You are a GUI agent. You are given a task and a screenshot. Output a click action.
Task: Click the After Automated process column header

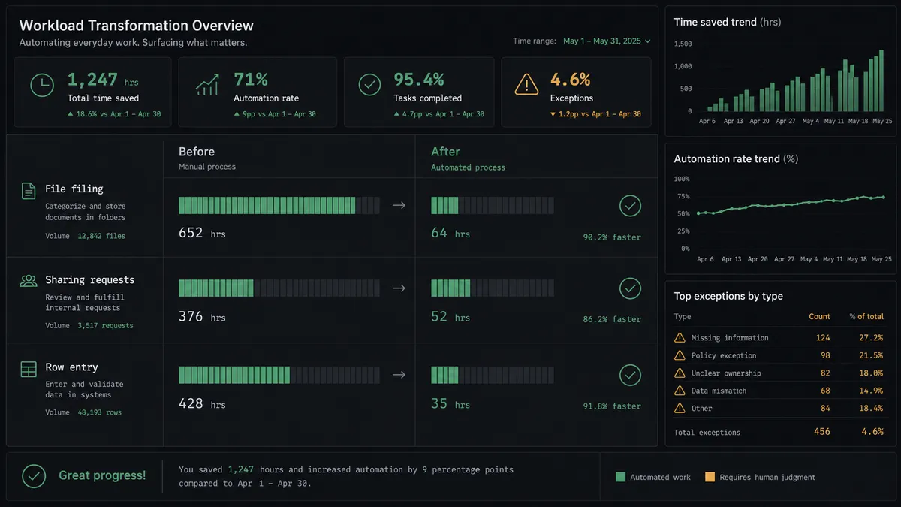click(468, 158)
